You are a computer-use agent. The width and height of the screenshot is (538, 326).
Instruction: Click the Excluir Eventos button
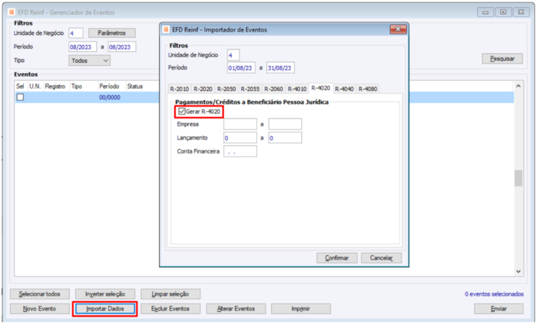(x=171, y=309)
